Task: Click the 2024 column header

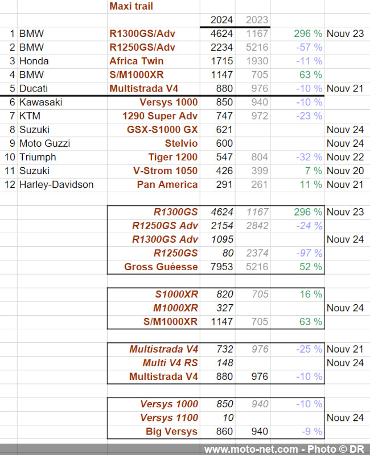Action: click(221, 20)
